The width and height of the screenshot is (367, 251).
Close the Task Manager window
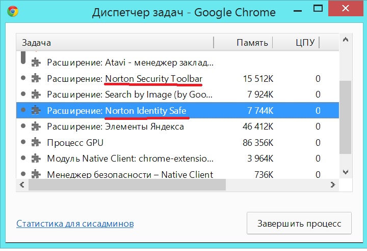tap(352, 12)
